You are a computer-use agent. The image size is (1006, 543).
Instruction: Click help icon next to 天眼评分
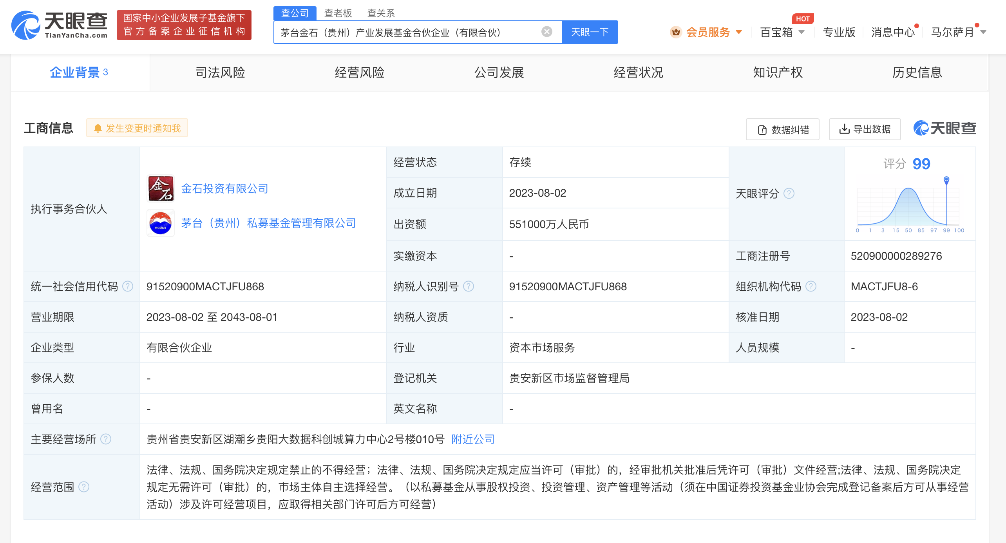click(789, 193)
